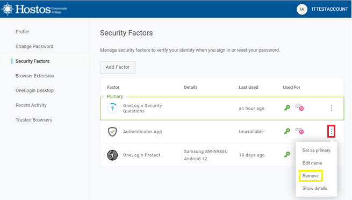Open Trusted Browsers in the sidebar
Viewport: 352px width, 200px height.
click(x=34, y=120)
